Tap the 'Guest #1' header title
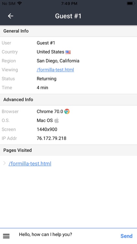 pyautogui.click(x=68, y=16)
